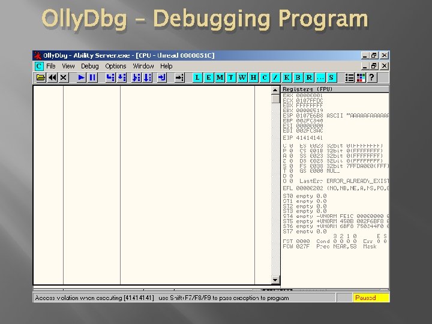Select the EDI 002FC3AC register row
The height and width of the screenshot is (324, 432).
click(303, 131)
